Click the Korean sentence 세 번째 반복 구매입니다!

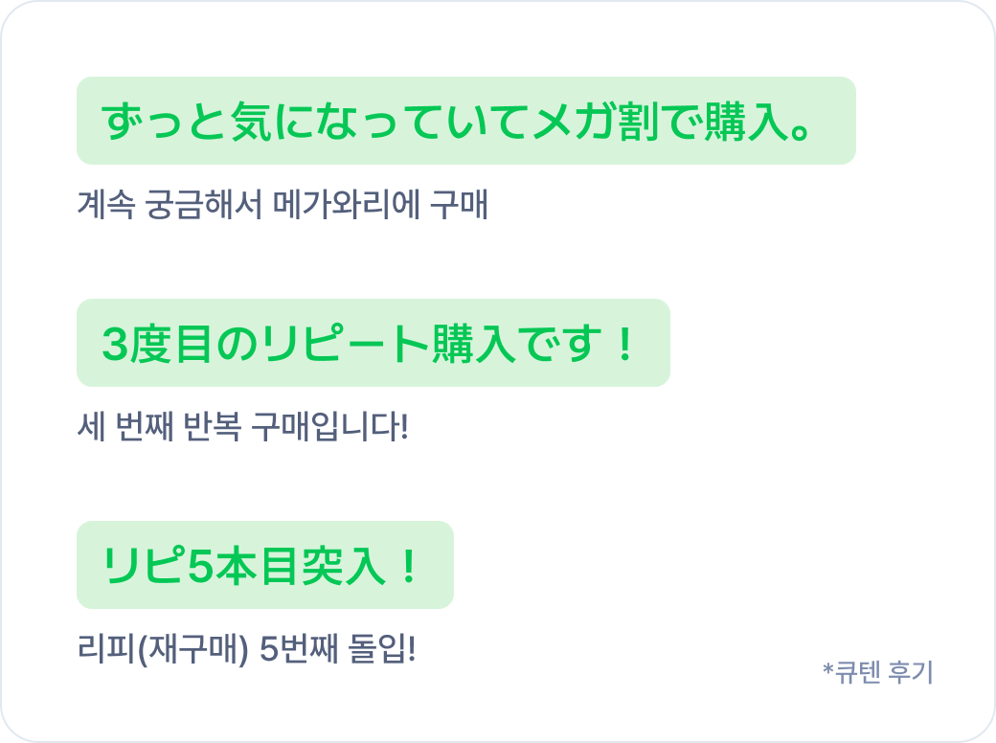242,426
